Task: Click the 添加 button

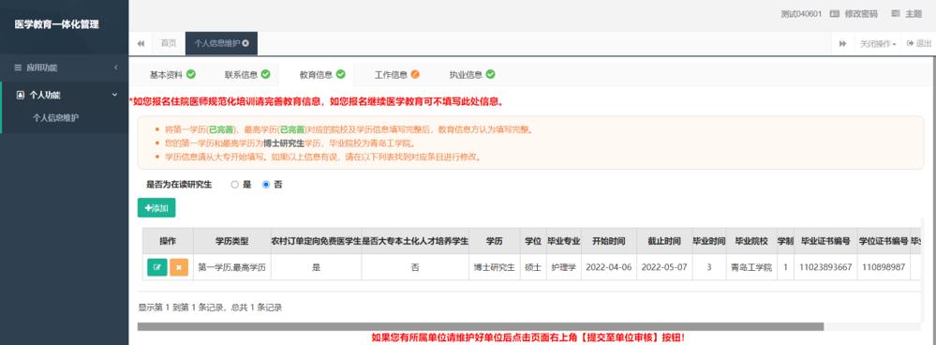Action: (156, 208)
